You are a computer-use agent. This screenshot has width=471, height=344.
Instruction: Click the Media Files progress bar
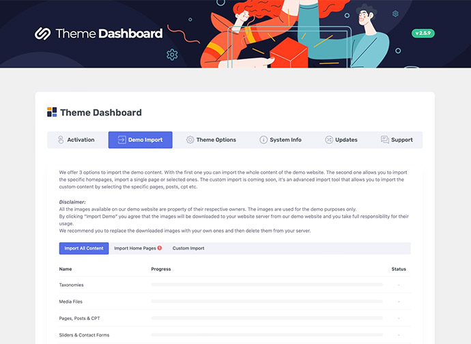(x=267, y=301)
